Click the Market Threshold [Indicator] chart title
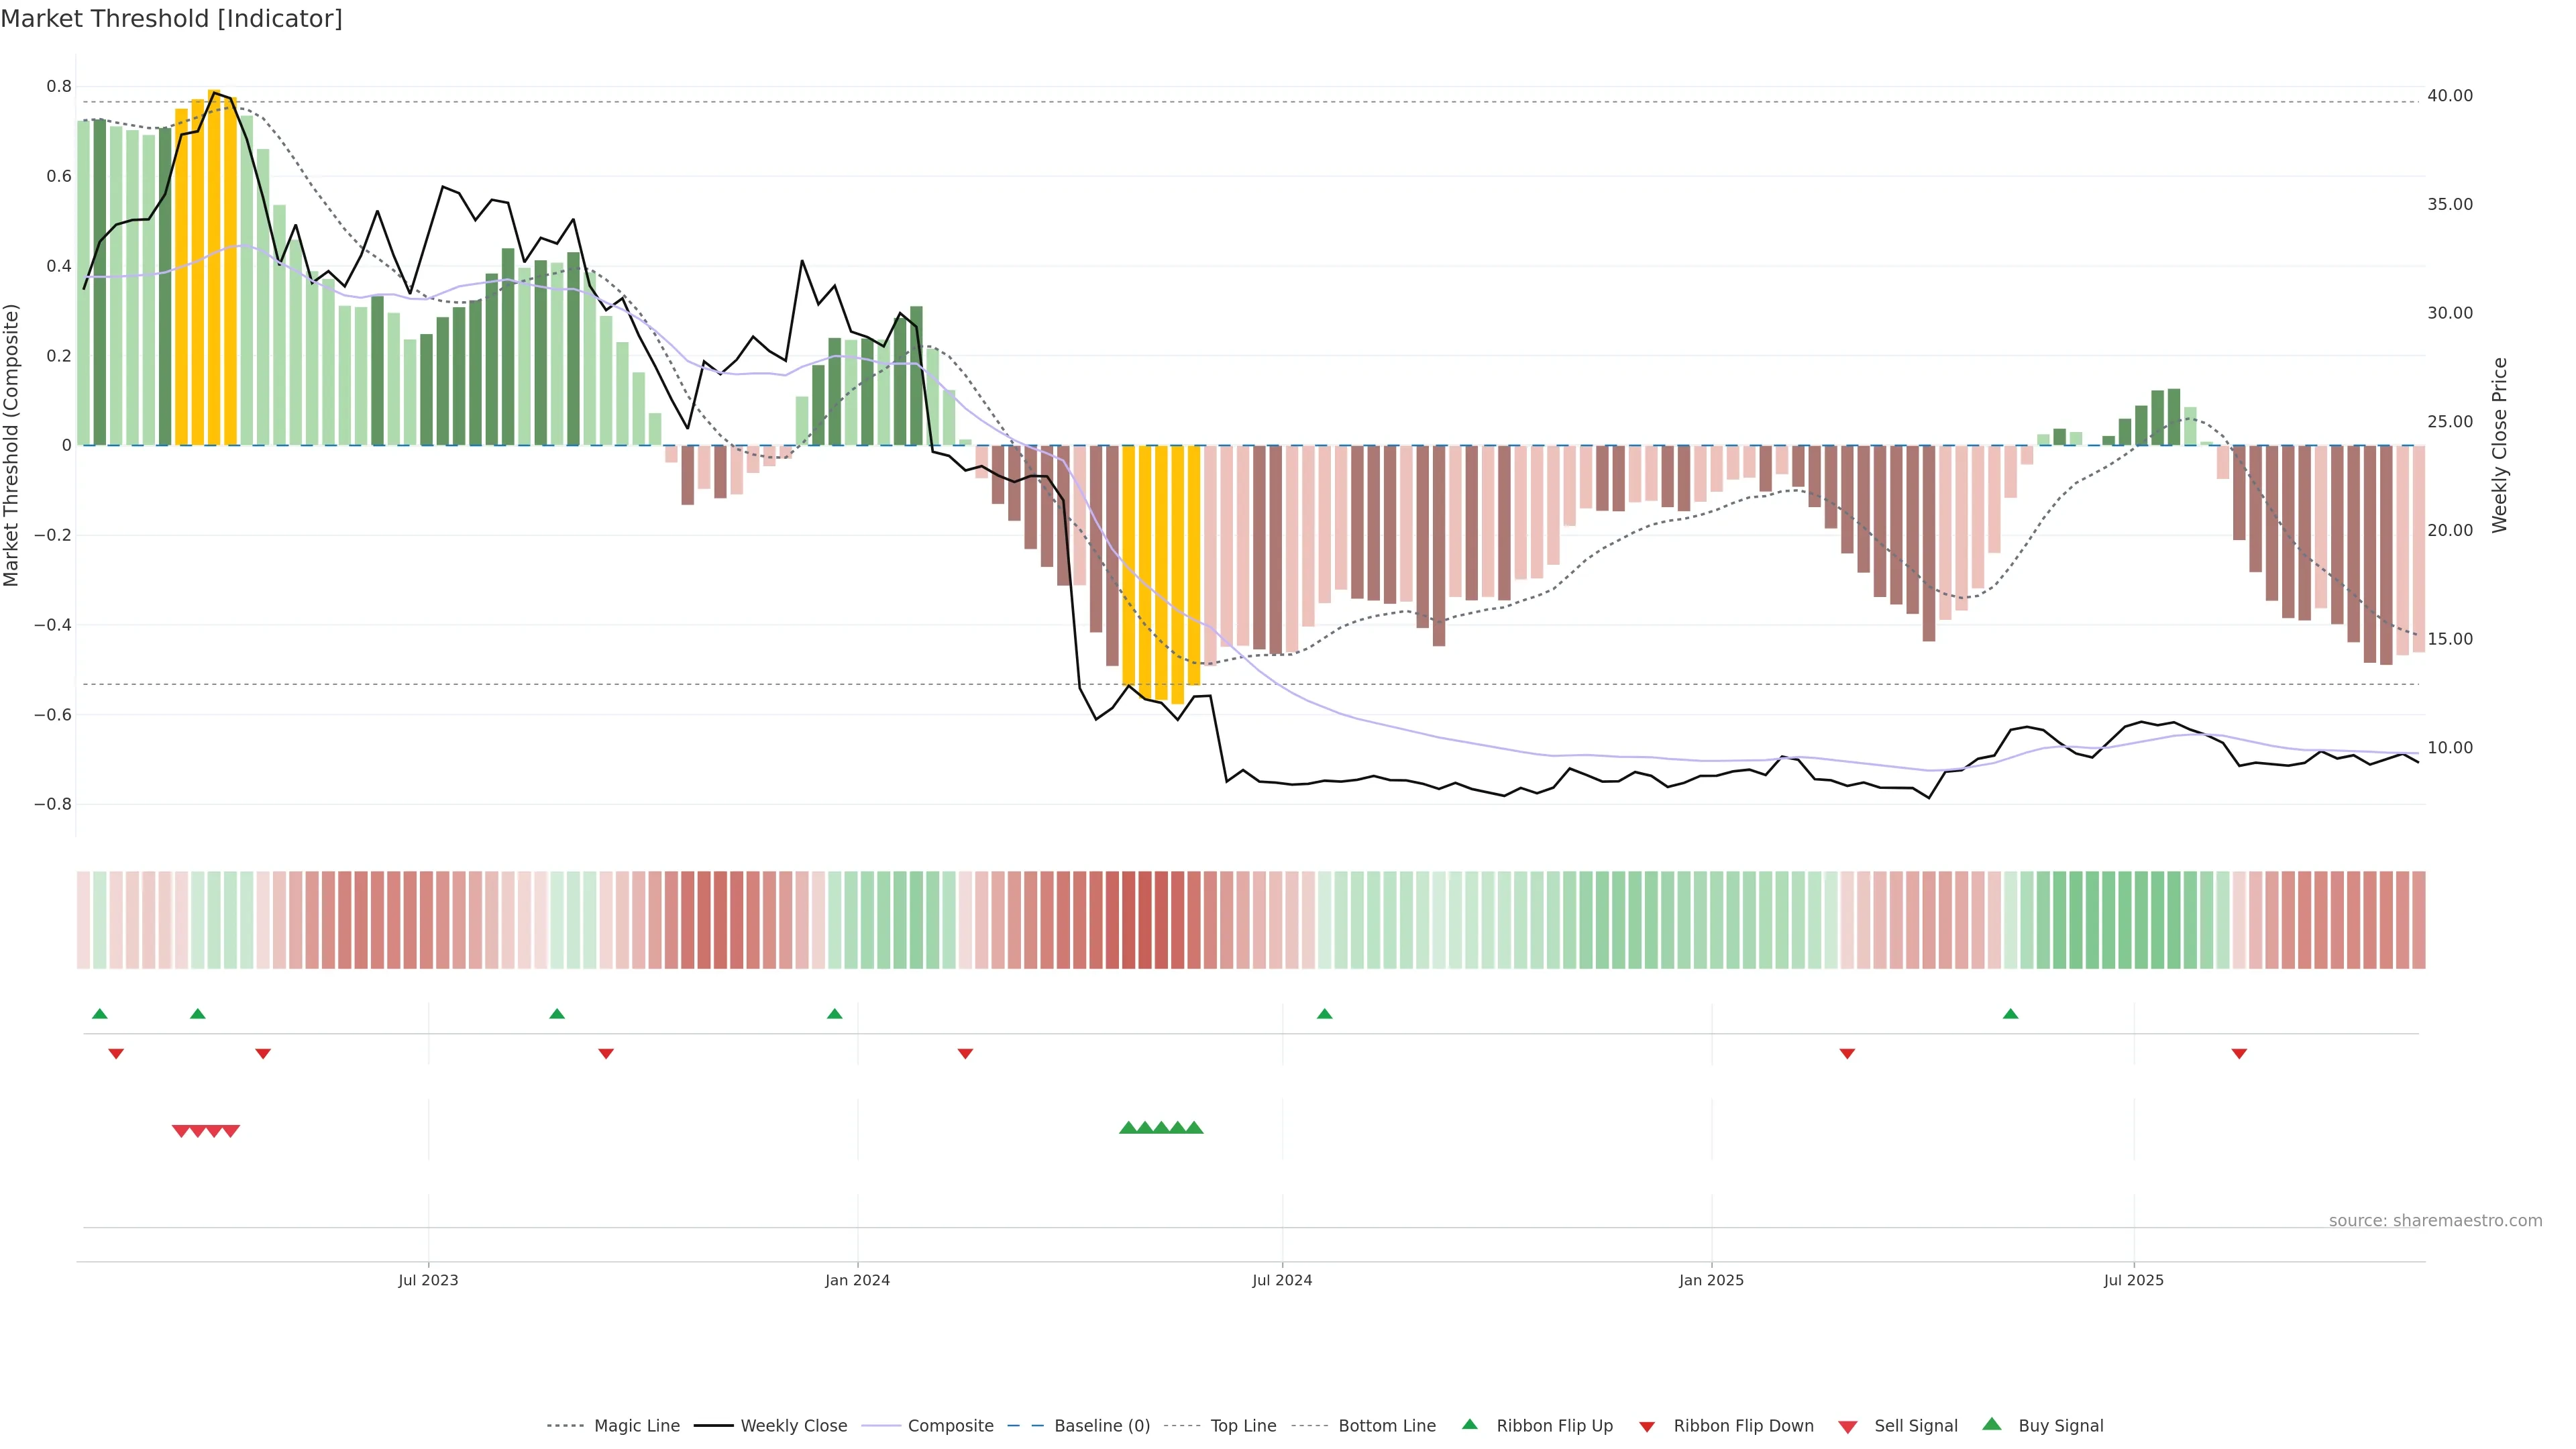 (171, 19)
